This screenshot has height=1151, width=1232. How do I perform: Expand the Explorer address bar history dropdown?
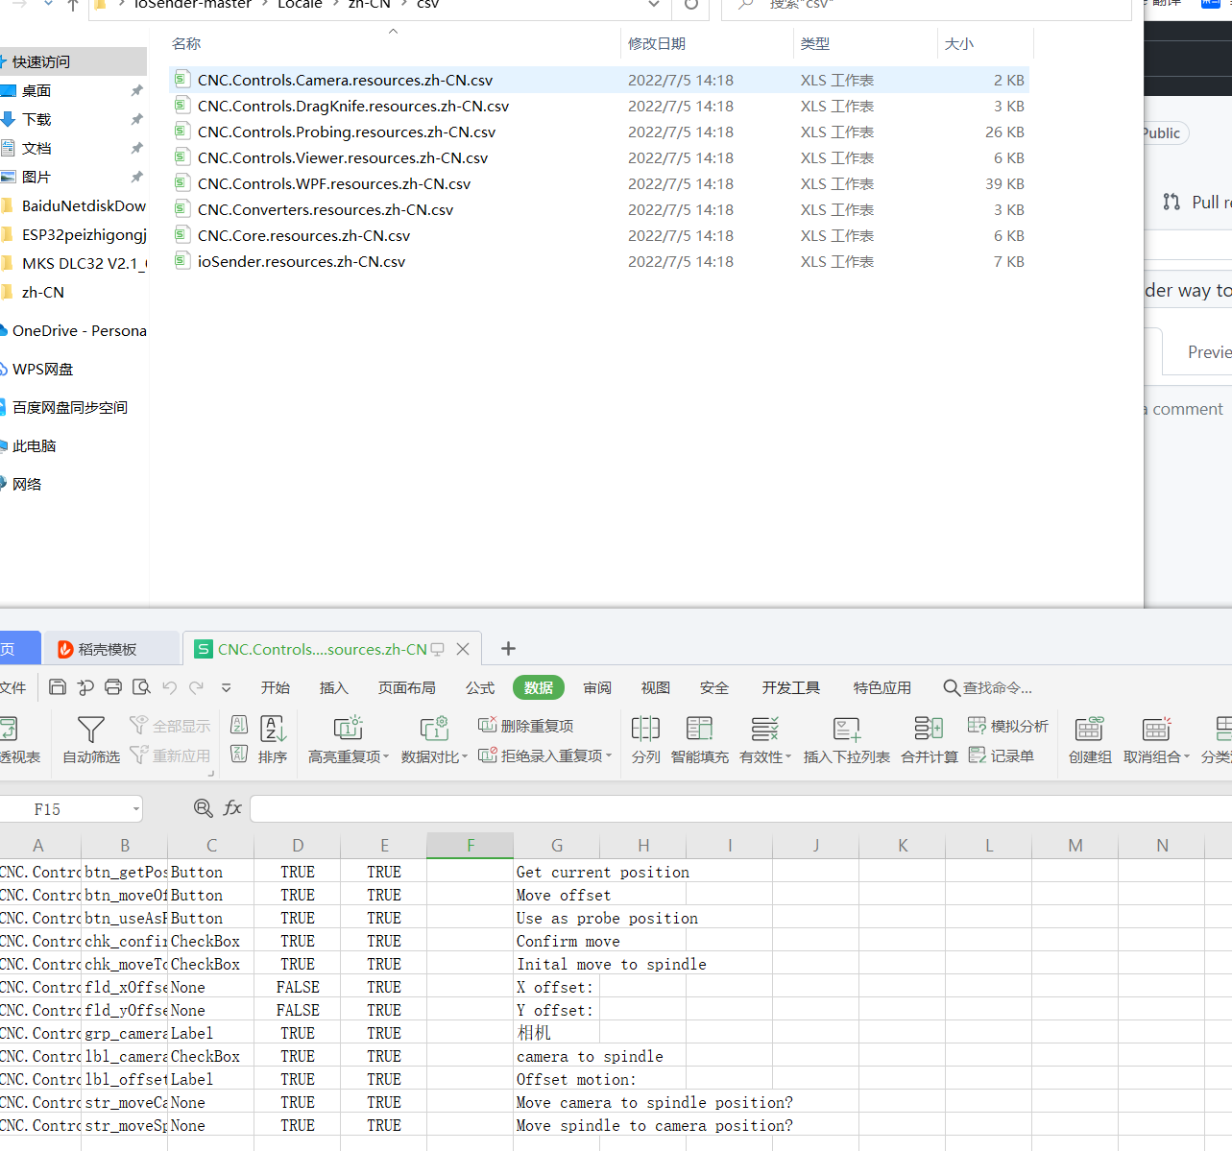(654, 5)
